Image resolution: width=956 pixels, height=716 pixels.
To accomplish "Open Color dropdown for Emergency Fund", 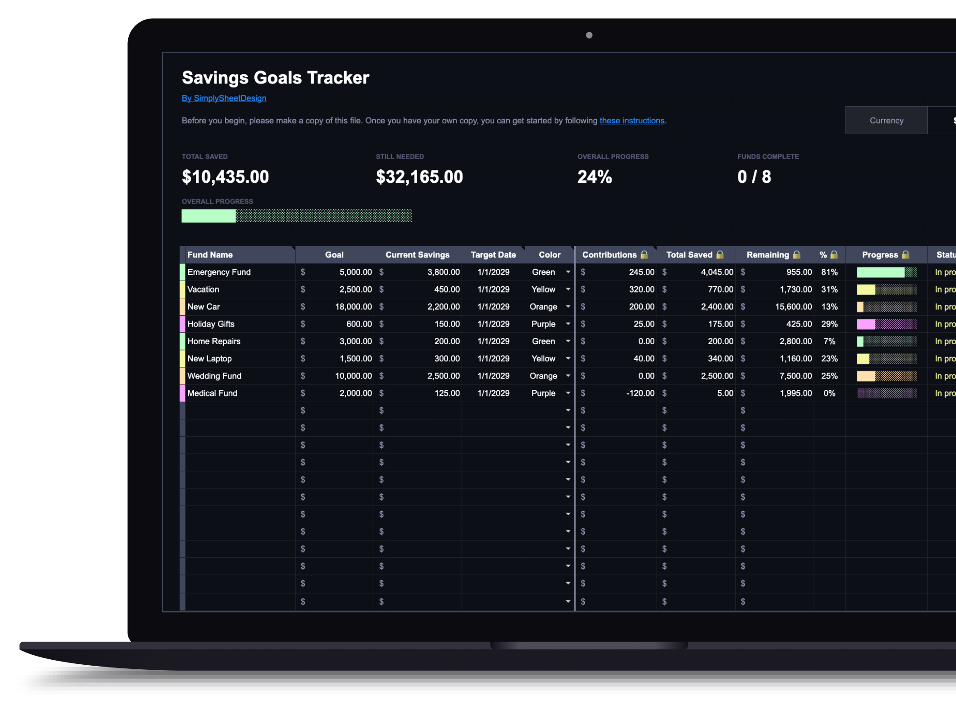I will coord(568,272).
